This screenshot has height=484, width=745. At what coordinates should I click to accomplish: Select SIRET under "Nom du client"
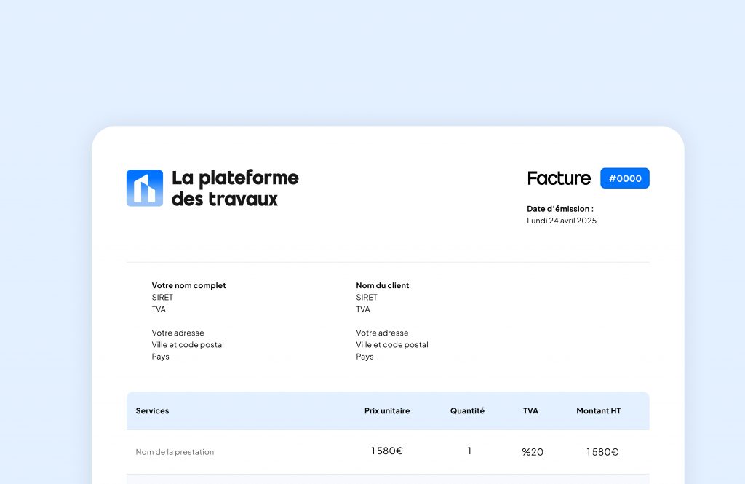(x=367, y=297)
